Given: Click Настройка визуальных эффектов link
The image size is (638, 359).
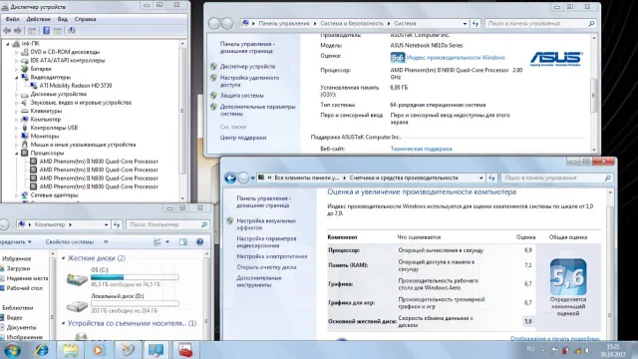Looking at the screenshot, I should coord(266,224).
